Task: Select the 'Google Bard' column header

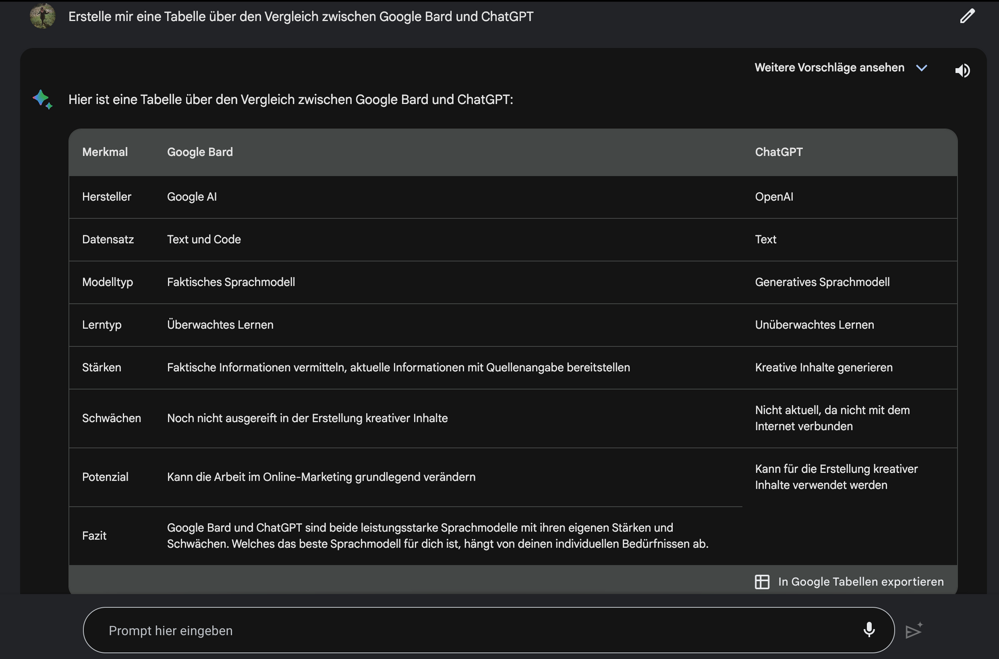Action: pyautogui.click(x=200, y=152)
